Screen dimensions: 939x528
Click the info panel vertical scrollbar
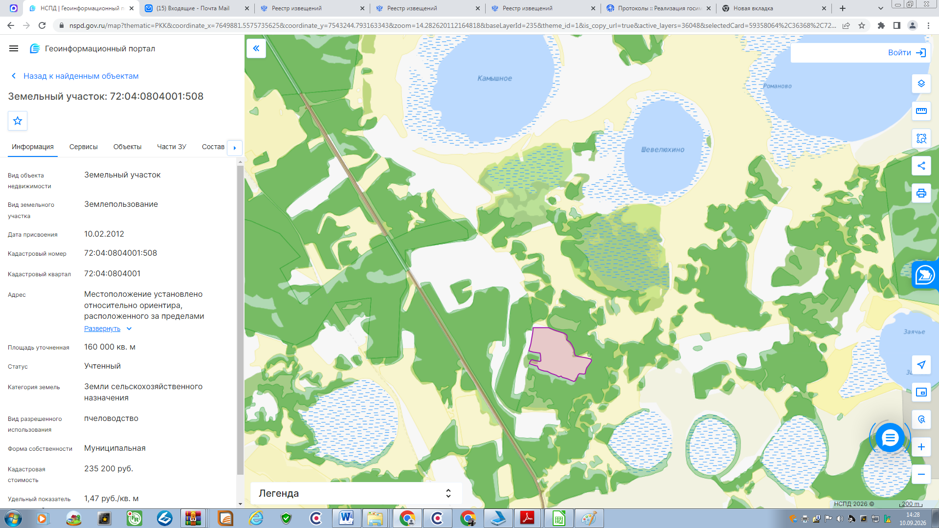pos(240,320)
